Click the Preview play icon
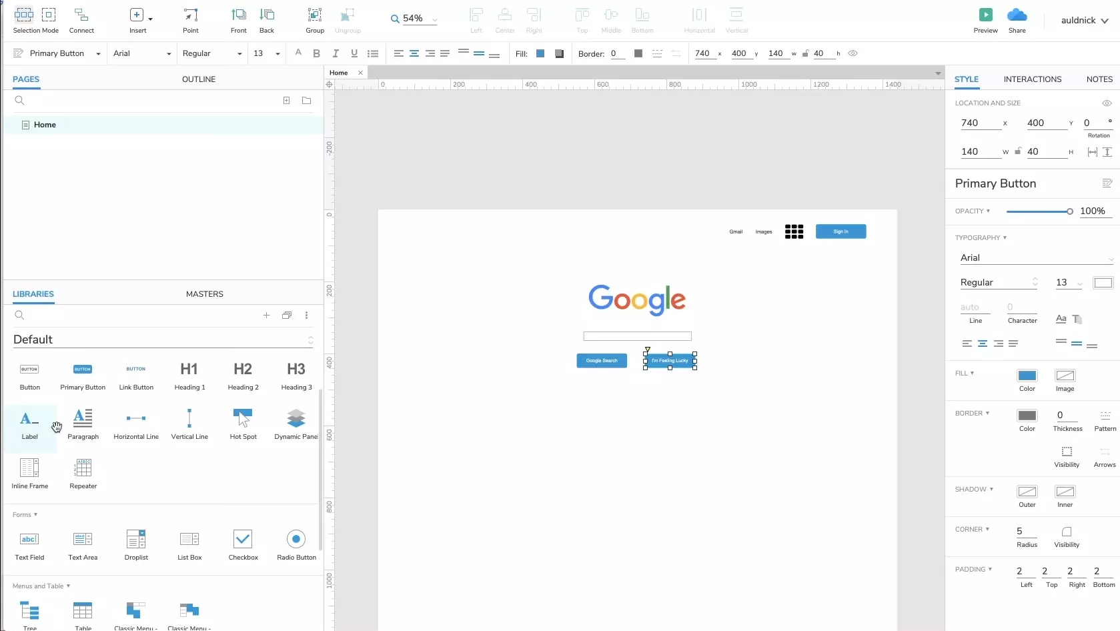Viewport: 1120px width, 631px height. tap(985, 15)
